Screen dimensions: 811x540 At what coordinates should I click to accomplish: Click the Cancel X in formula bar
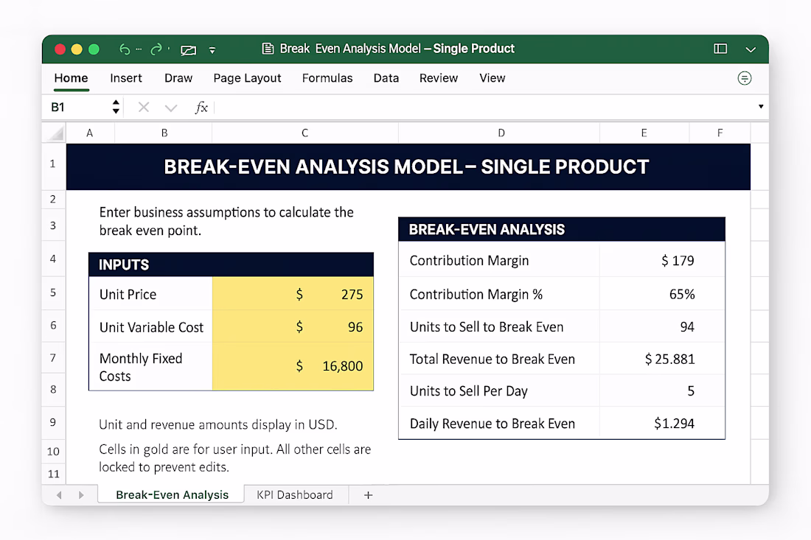point(144,107)
